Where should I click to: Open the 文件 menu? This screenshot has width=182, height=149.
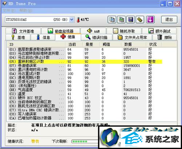[x=9, y=11]
